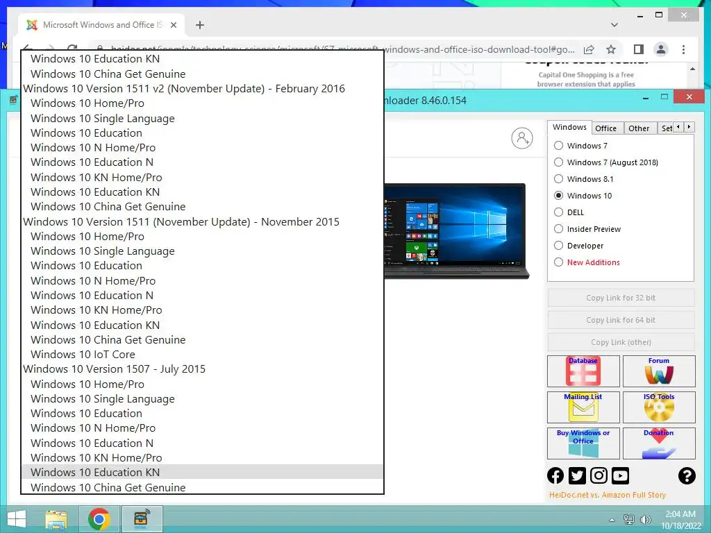Switch to the Windows tab
Image resolution: width=711 pixels, height=533 pixels.
click(569, 128)
